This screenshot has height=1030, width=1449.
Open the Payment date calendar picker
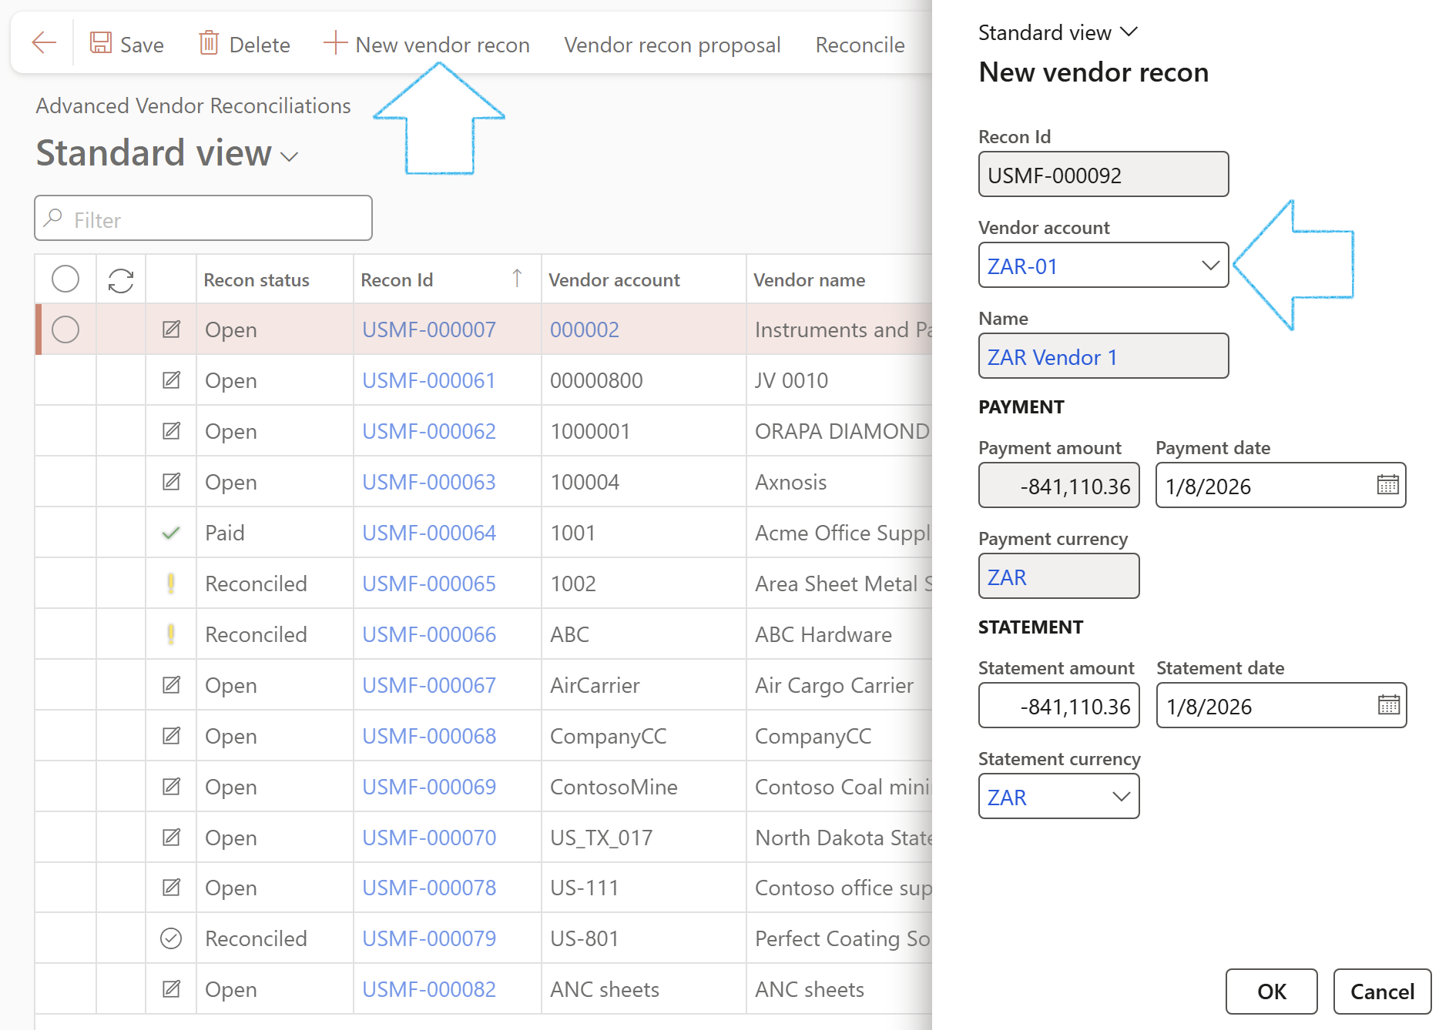click(1387, 485)
